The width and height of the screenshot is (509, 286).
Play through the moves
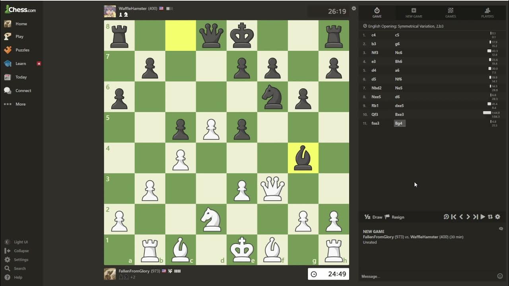tap(483, 217)
